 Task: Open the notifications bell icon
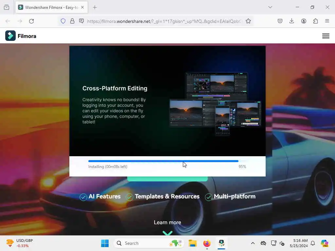click(313, 243)
